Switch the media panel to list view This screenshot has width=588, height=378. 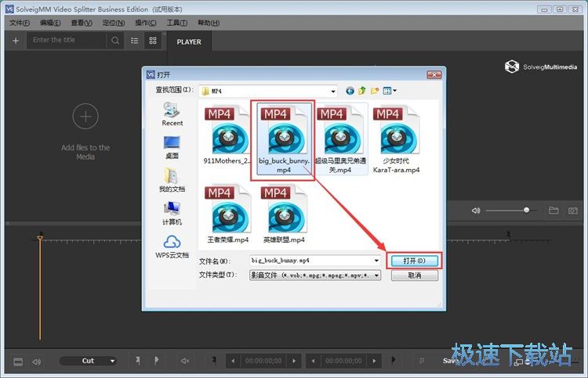click(135, 41)
